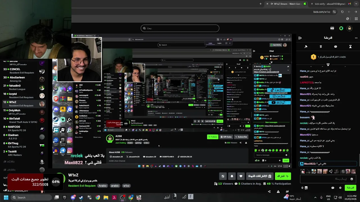Viewport: 360px width, 202px height.
Task: Open the tab search dropdown arrow
Action: (356, 4)
